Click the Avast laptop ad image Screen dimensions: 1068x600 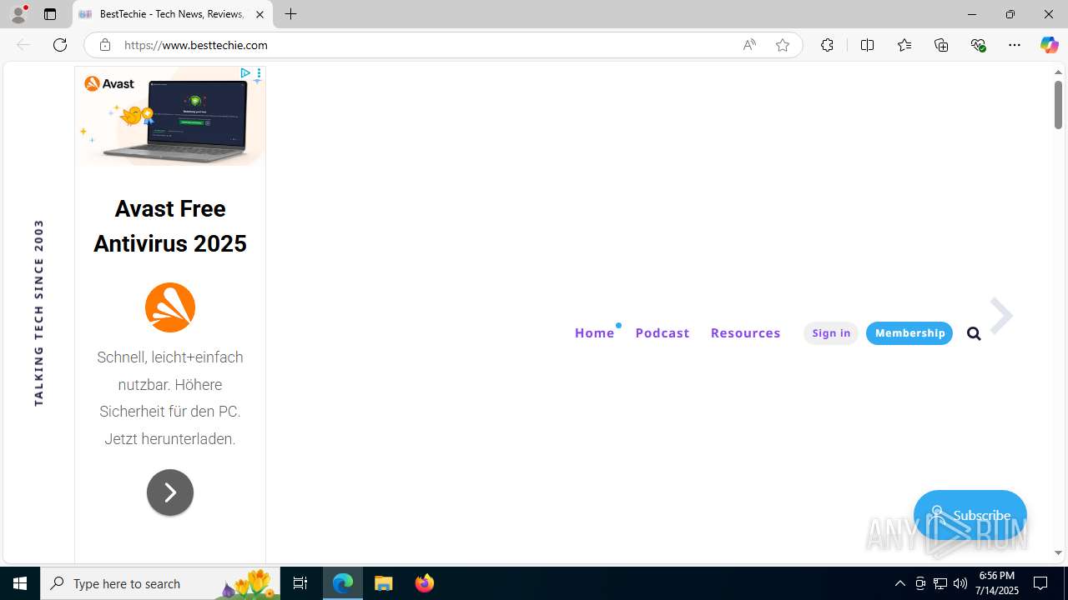[170, 117]
